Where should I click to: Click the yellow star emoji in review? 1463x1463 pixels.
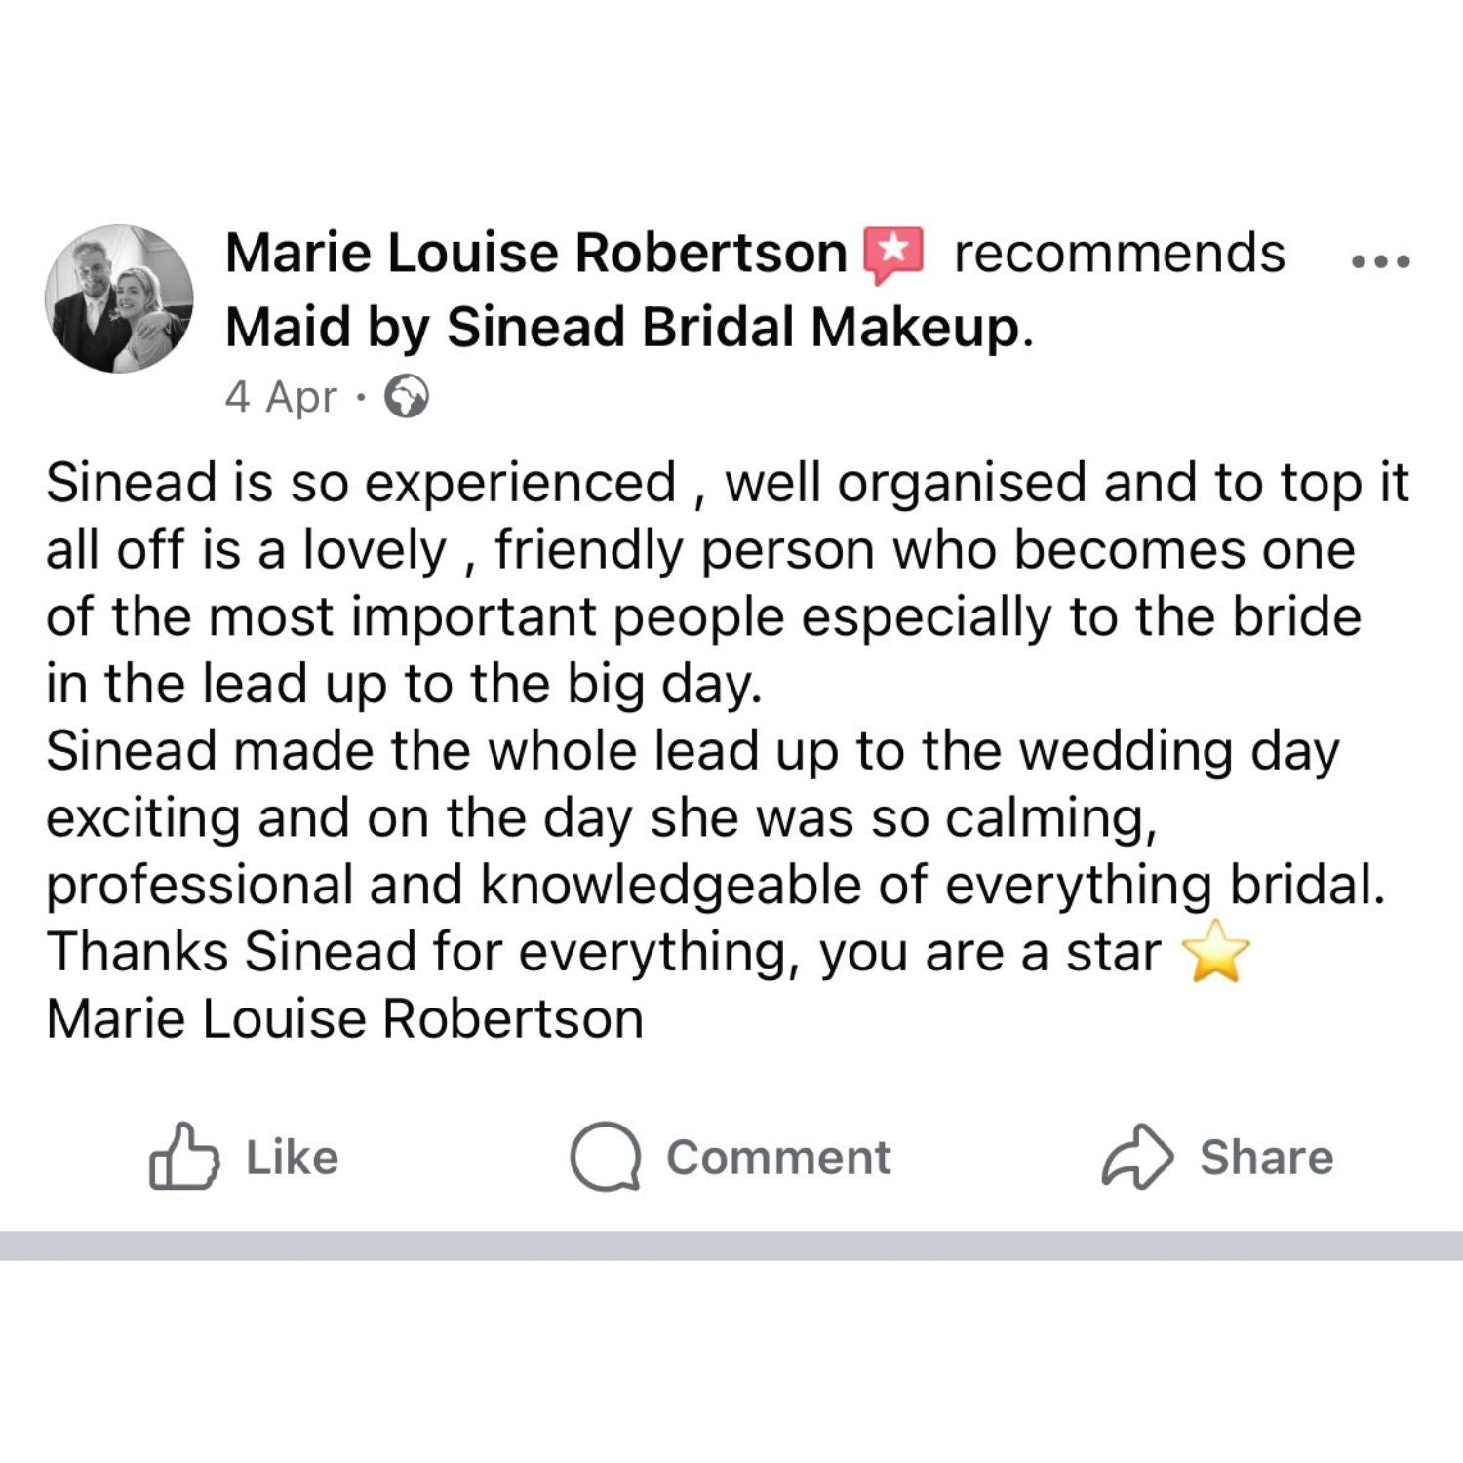pyautogui.click(x=1214, y=952)
